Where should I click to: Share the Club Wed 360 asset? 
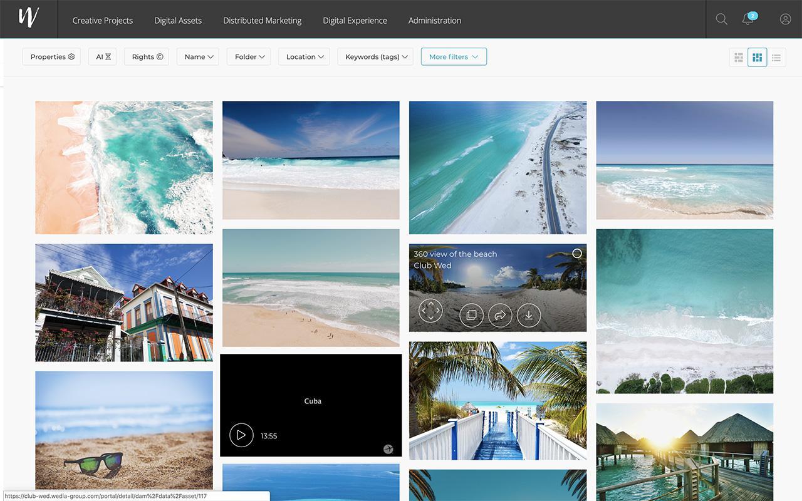[500, 315]
